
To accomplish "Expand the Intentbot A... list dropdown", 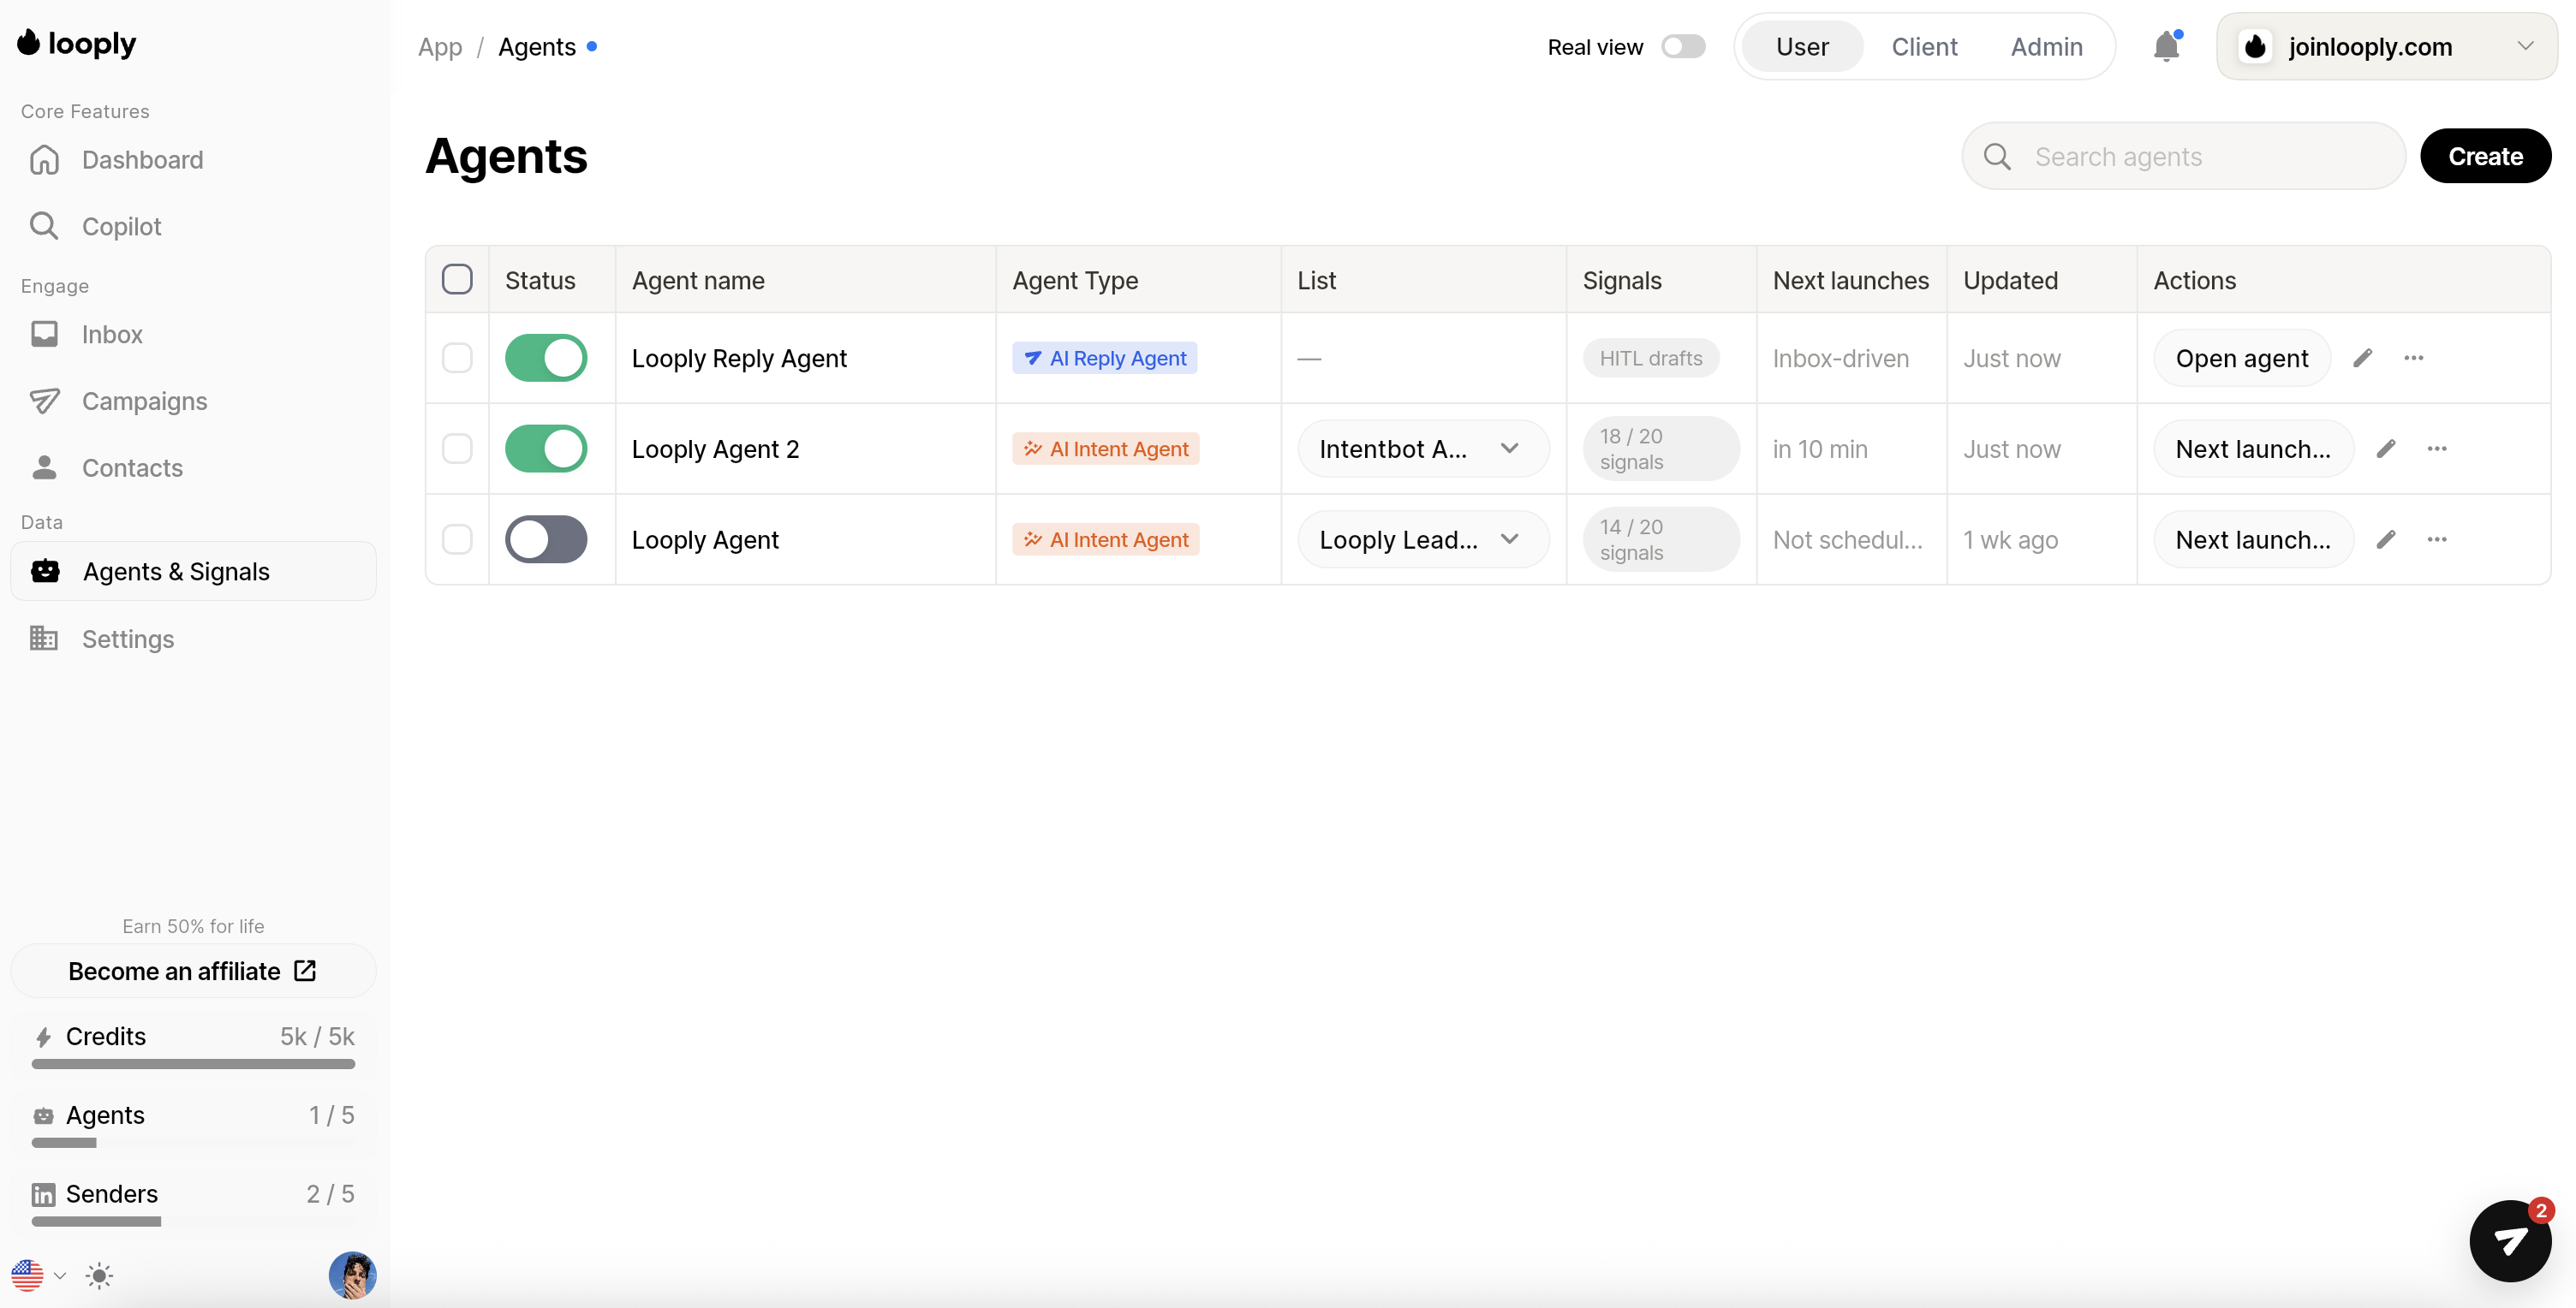I will click(x=1423, y=449).
